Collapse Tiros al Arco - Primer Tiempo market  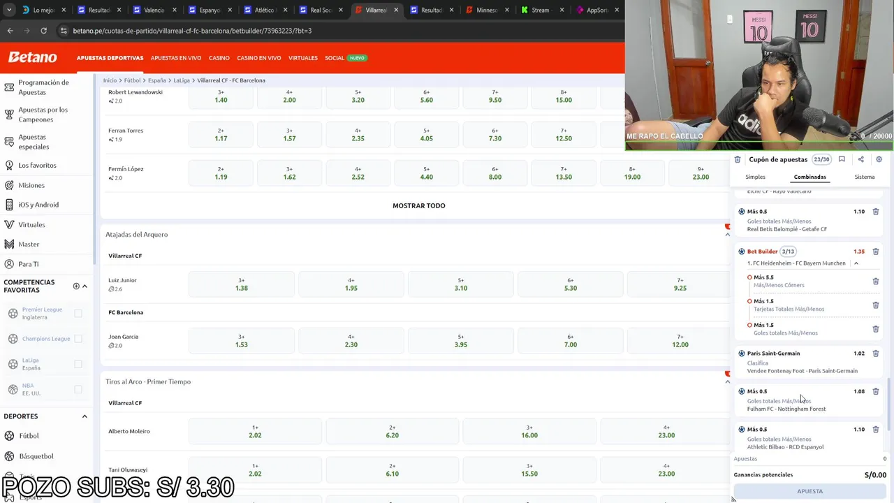727,381
